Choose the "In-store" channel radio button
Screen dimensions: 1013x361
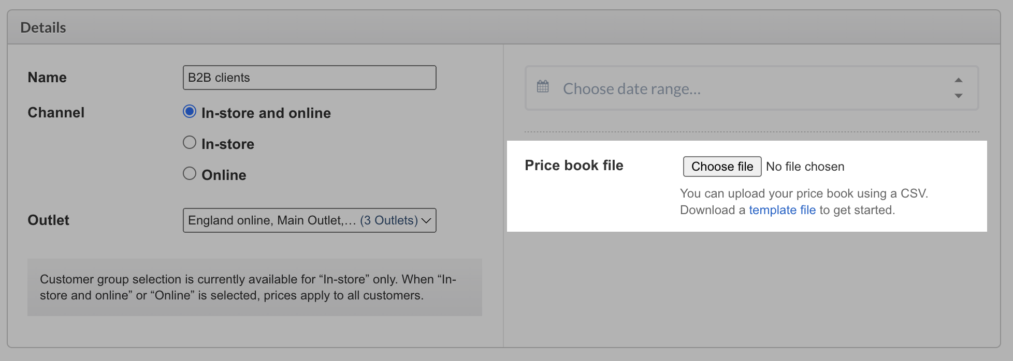pos(190,143)
